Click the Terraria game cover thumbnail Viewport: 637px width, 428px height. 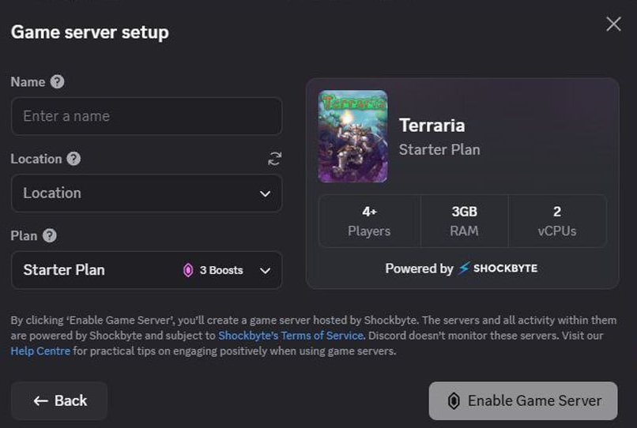point(352,137)
